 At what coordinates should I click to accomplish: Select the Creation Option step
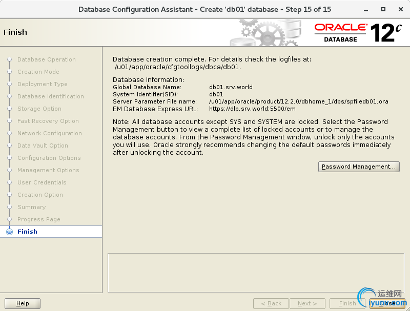tap(40, 195)
